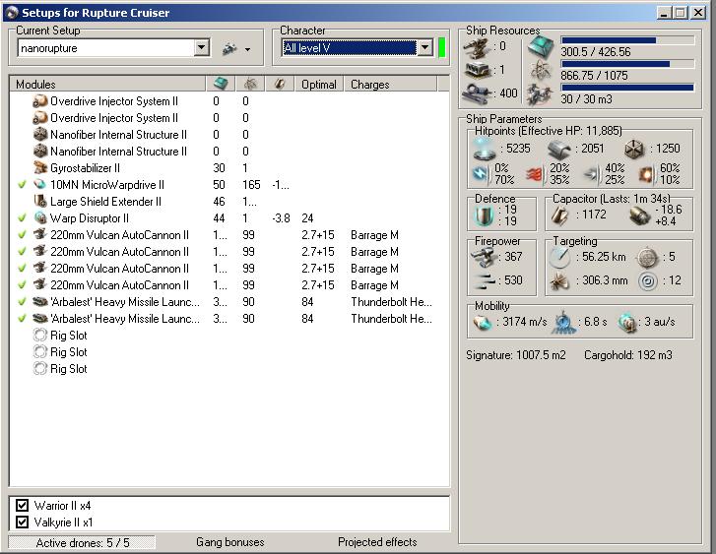Click the align time icon
The width and height of the screenshot is (716, 554).
(x=564, y=322)
